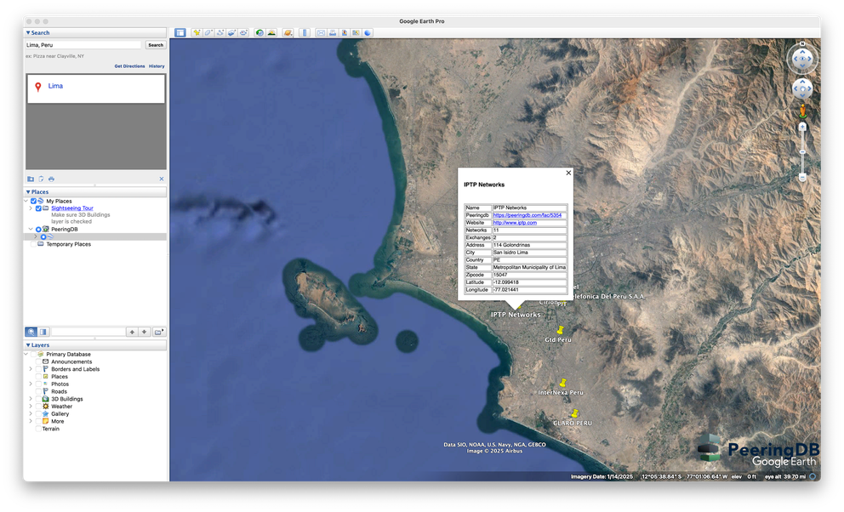Click the Email envelope toolbar icon
Screen dimensions: 844x512
coord(321,33)
